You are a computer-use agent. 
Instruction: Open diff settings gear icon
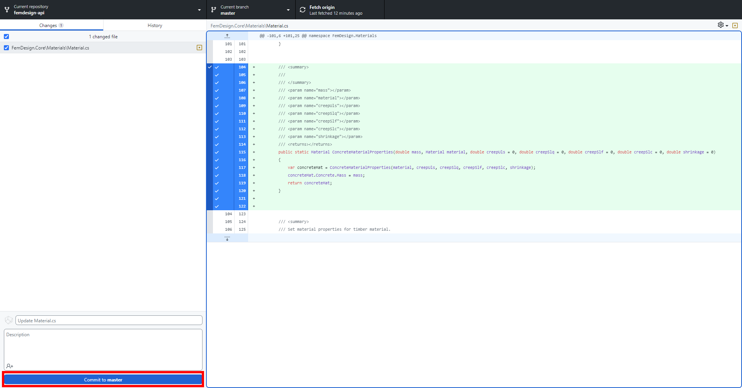pos(721,25)
